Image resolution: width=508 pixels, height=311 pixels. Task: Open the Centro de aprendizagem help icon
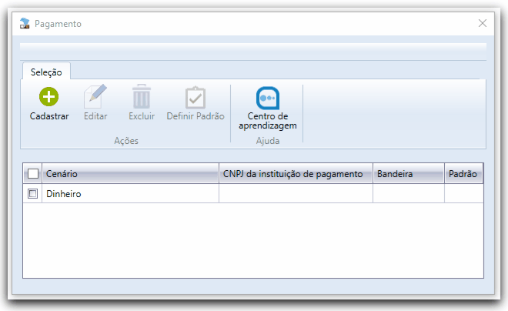(x=268, y=98)
